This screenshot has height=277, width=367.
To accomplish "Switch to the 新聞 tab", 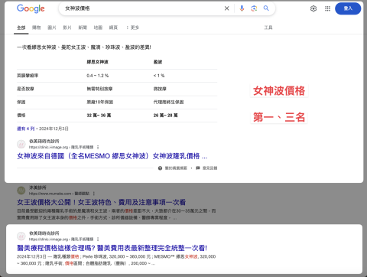I will tap(83, 28).
